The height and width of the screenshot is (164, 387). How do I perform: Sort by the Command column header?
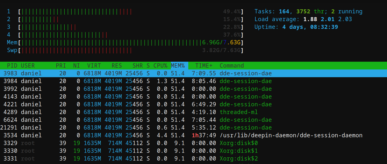pos(232,66)
